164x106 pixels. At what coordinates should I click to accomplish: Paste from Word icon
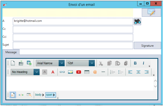(126, 63)
